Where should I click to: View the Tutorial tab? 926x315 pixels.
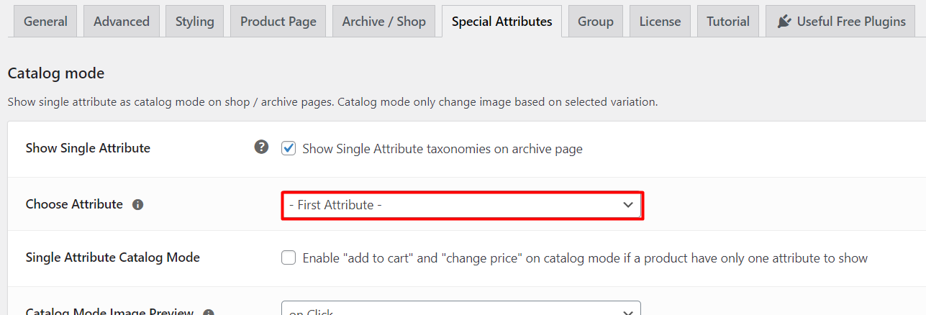(x=728, y=22)
